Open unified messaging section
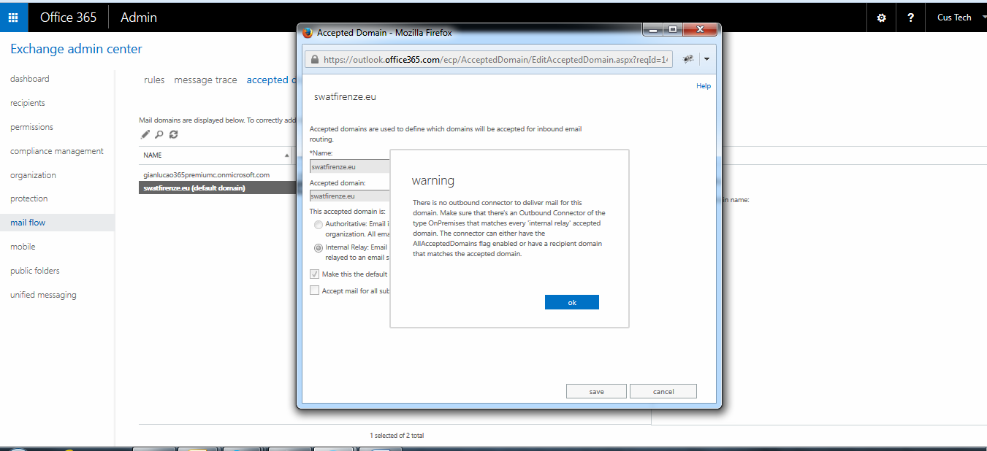This screenshot has height=451, width=987. coord(43,295)
